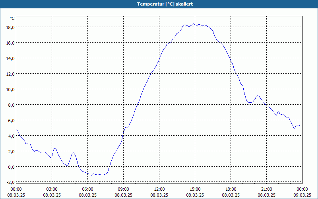This screenshot has width=318, height=199.
Task: Click the 21:00 time axis label
Action: [x=266, y=189]
